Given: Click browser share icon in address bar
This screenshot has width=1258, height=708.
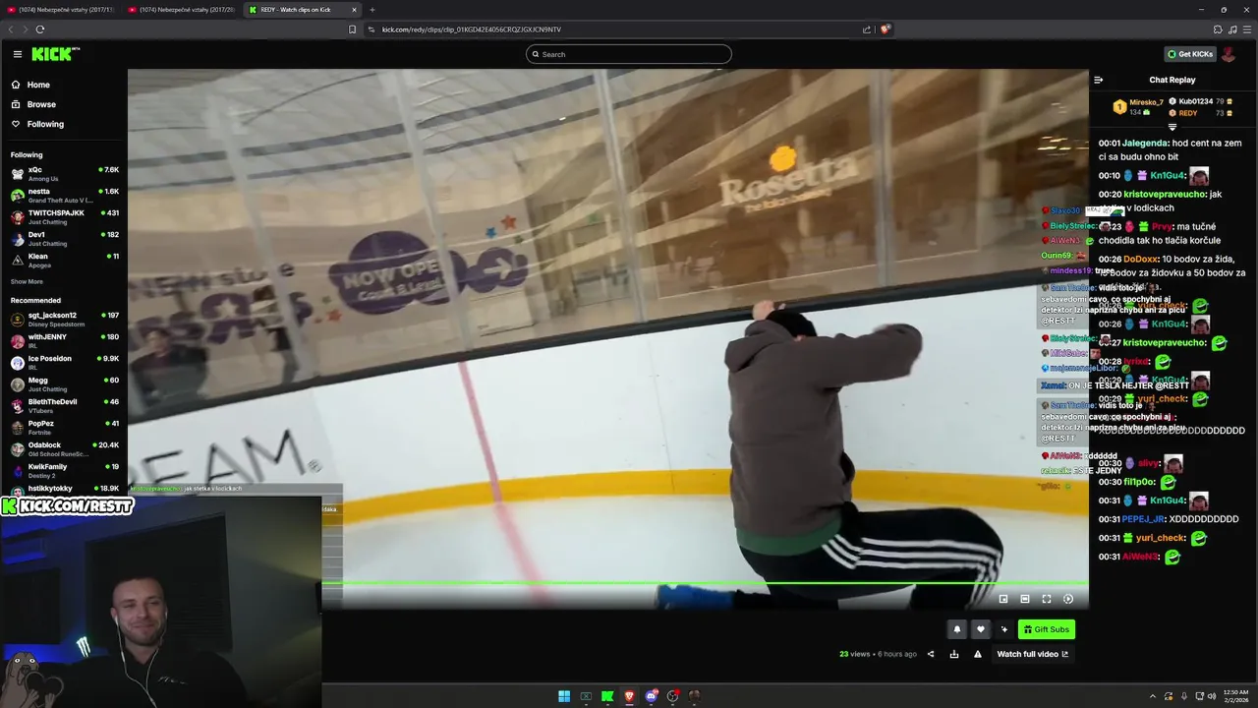Looking at the screenshot, I should point(866,29).
